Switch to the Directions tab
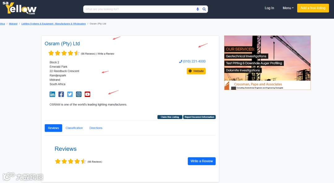 [x=96, y=128]
